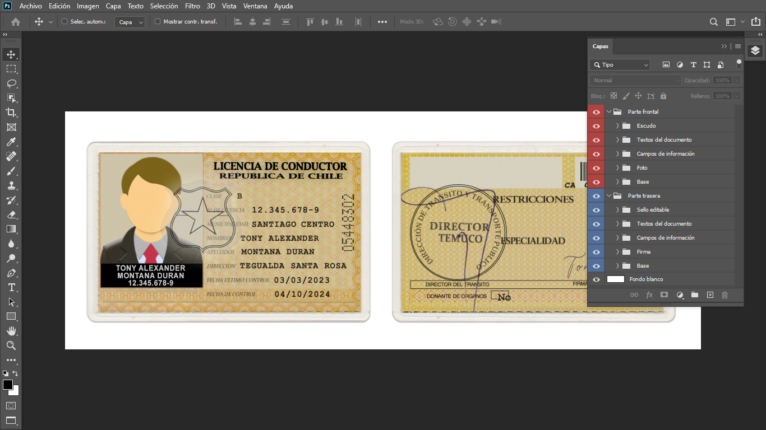The width and height of the screenshot is (766, 430).
Task: Check the Mostrar contr. transf. option
Action: click(x=158, y=22)
